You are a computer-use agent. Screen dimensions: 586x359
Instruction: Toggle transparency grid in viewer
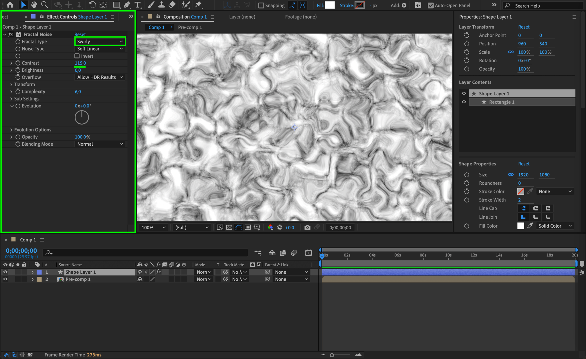coord(229,227)
